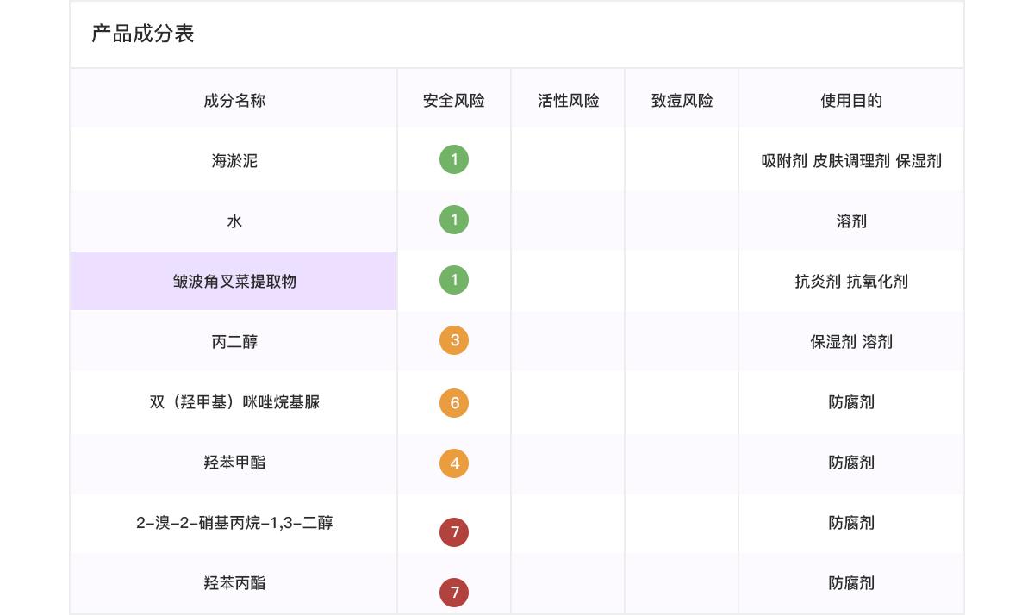Click the 活性风险 column header
This screenshot has height=615, width=1034.
click(x=569, y=101)
